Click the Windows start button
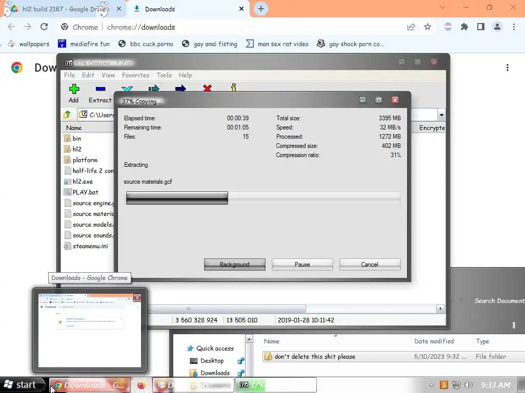Screen dimensions: 525x393 [x=22, y=385]
